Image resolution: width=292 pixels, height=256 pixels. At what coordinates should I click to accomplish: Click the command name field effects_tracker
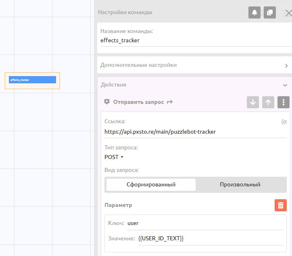194,41
